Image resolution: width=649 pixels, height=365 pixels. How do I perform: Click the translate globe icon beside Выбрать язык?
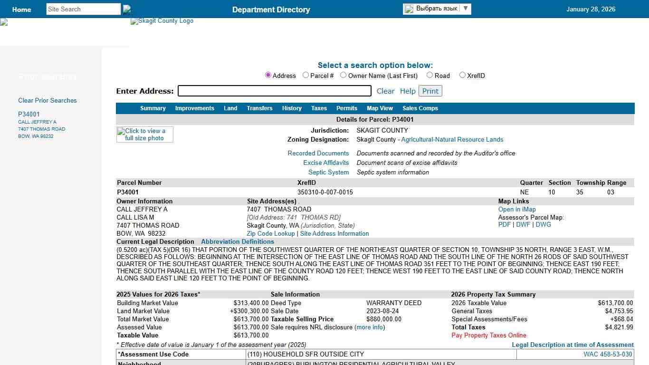pos(410,9)
